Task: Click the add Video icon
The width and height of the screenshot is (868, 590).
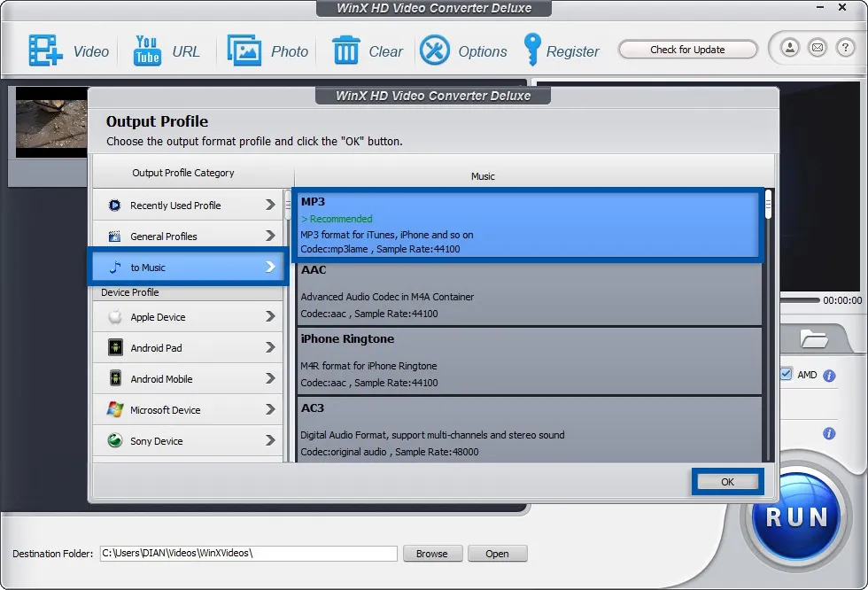Action: 45,50
